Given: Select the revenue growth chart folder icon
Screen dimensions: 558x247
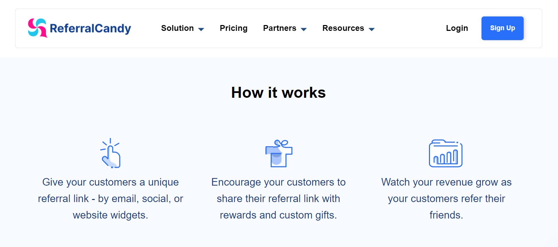Looking at the screenshot, I should coord(445,154).
